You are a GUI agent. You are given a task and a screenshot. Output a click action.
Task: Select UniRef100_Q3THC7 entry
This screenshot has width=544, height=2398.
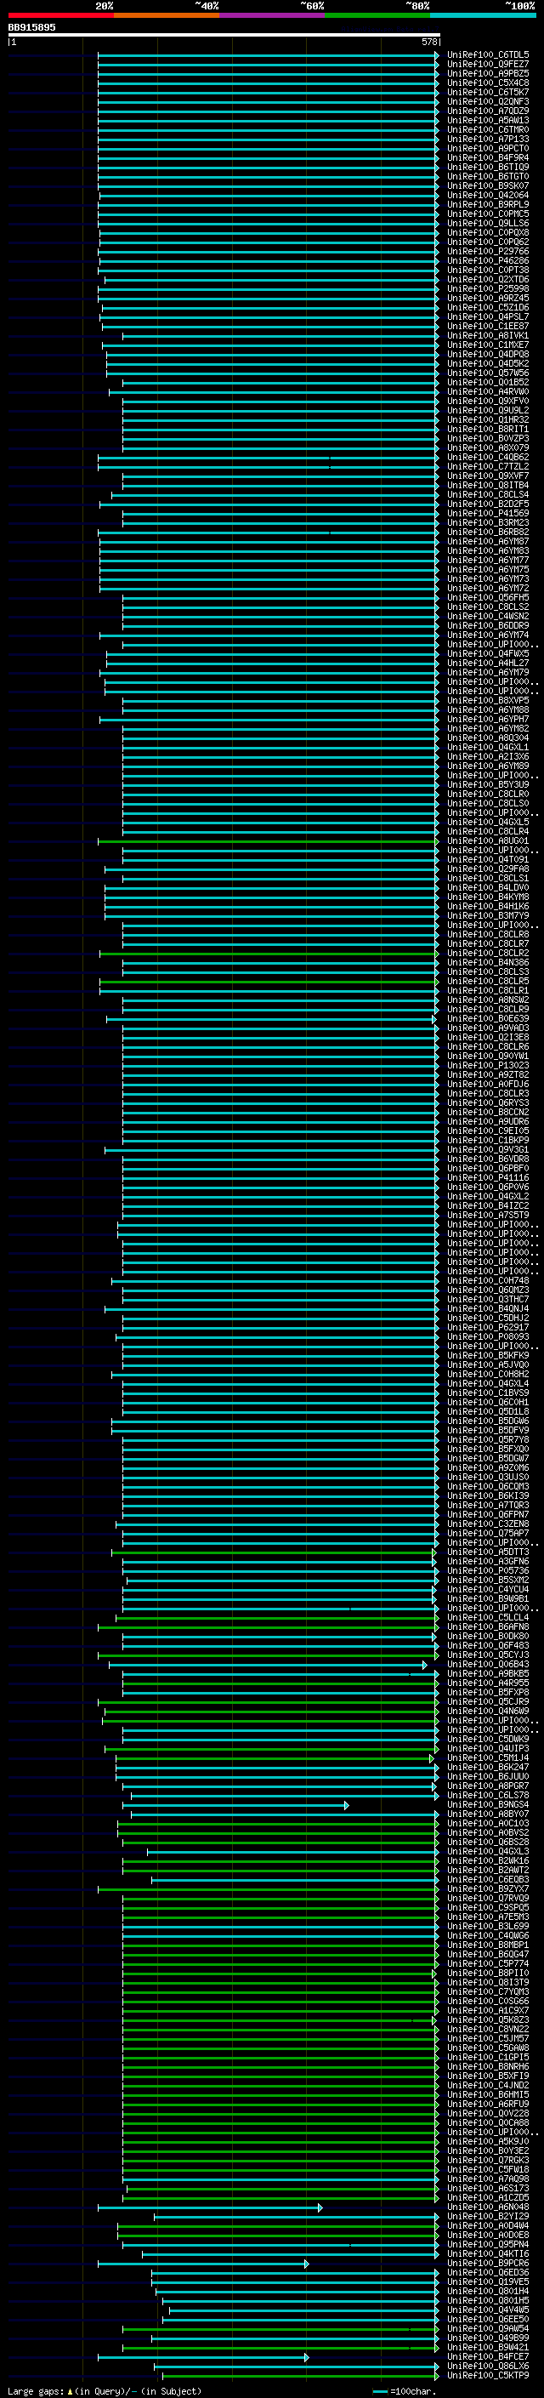pyautogui.click(x=488, y=1300)
